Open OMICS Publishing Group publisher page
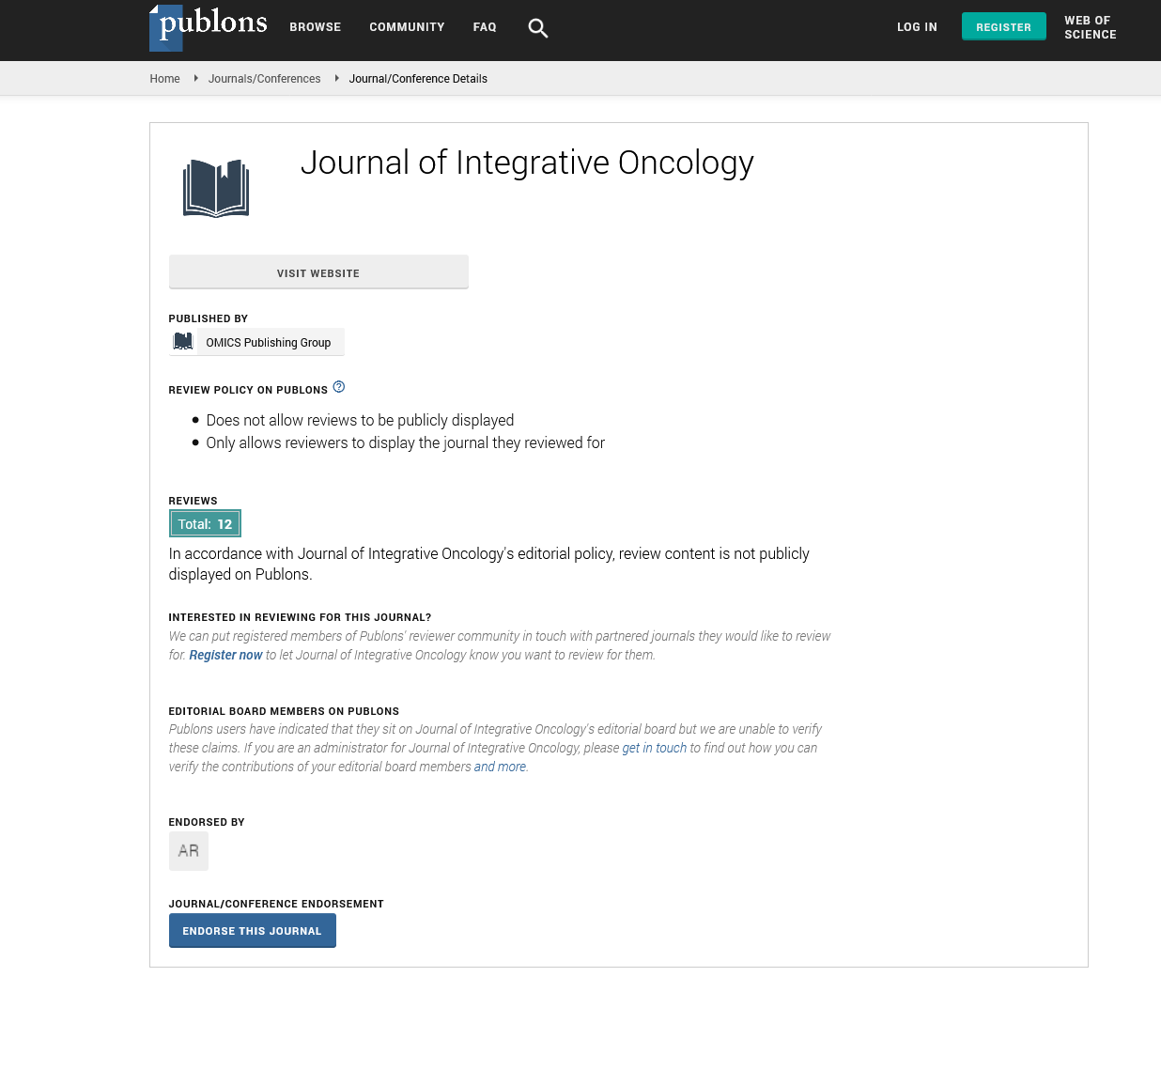The image size is (1161, 1070). 268,343
